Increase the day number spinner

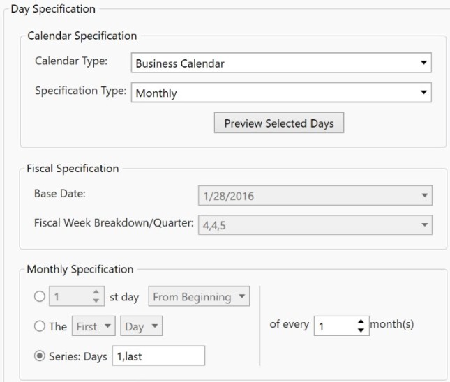(x=96, y=292)
